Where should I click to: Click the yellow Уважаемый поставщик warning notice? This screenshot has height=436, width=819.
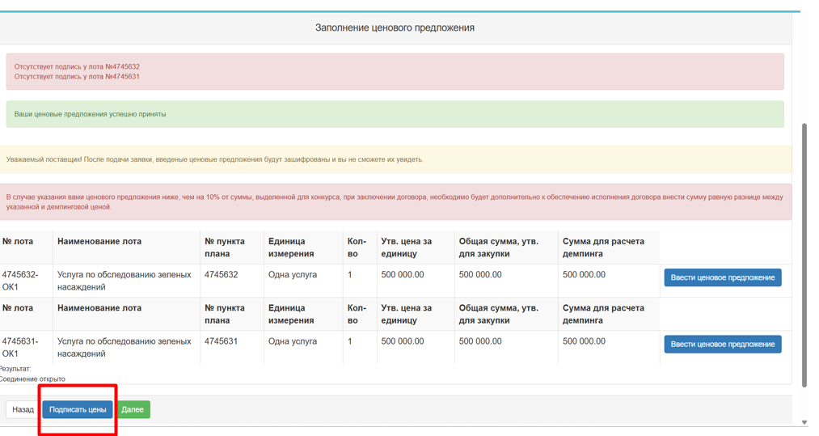click(x=395, y=159)
